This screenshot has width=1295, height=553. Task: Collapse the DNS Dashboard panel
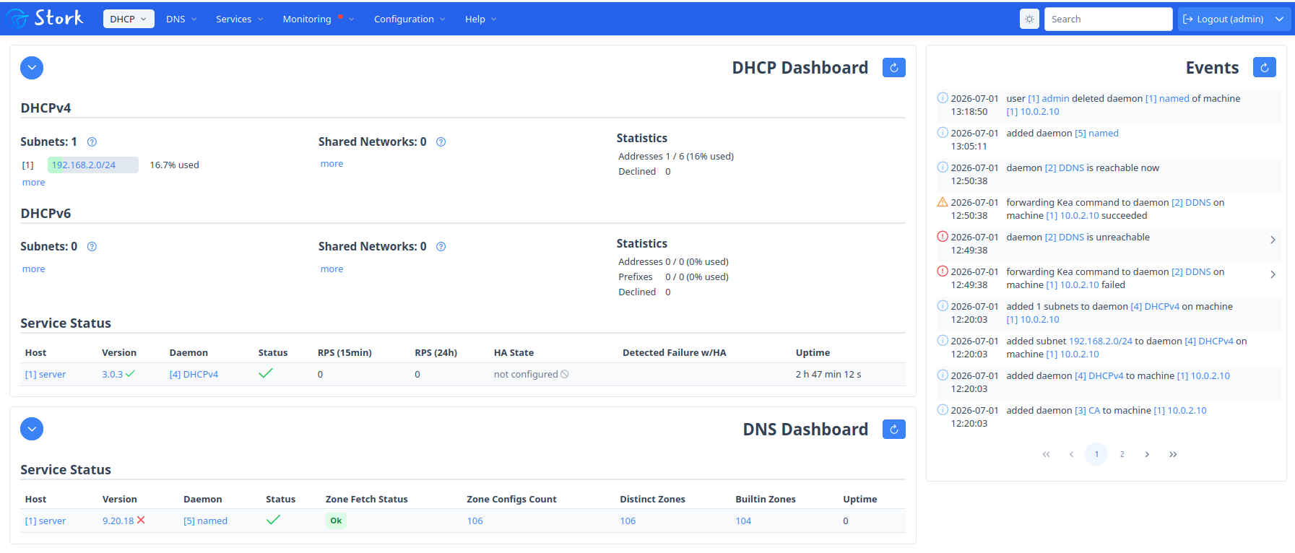coord(32,429)
